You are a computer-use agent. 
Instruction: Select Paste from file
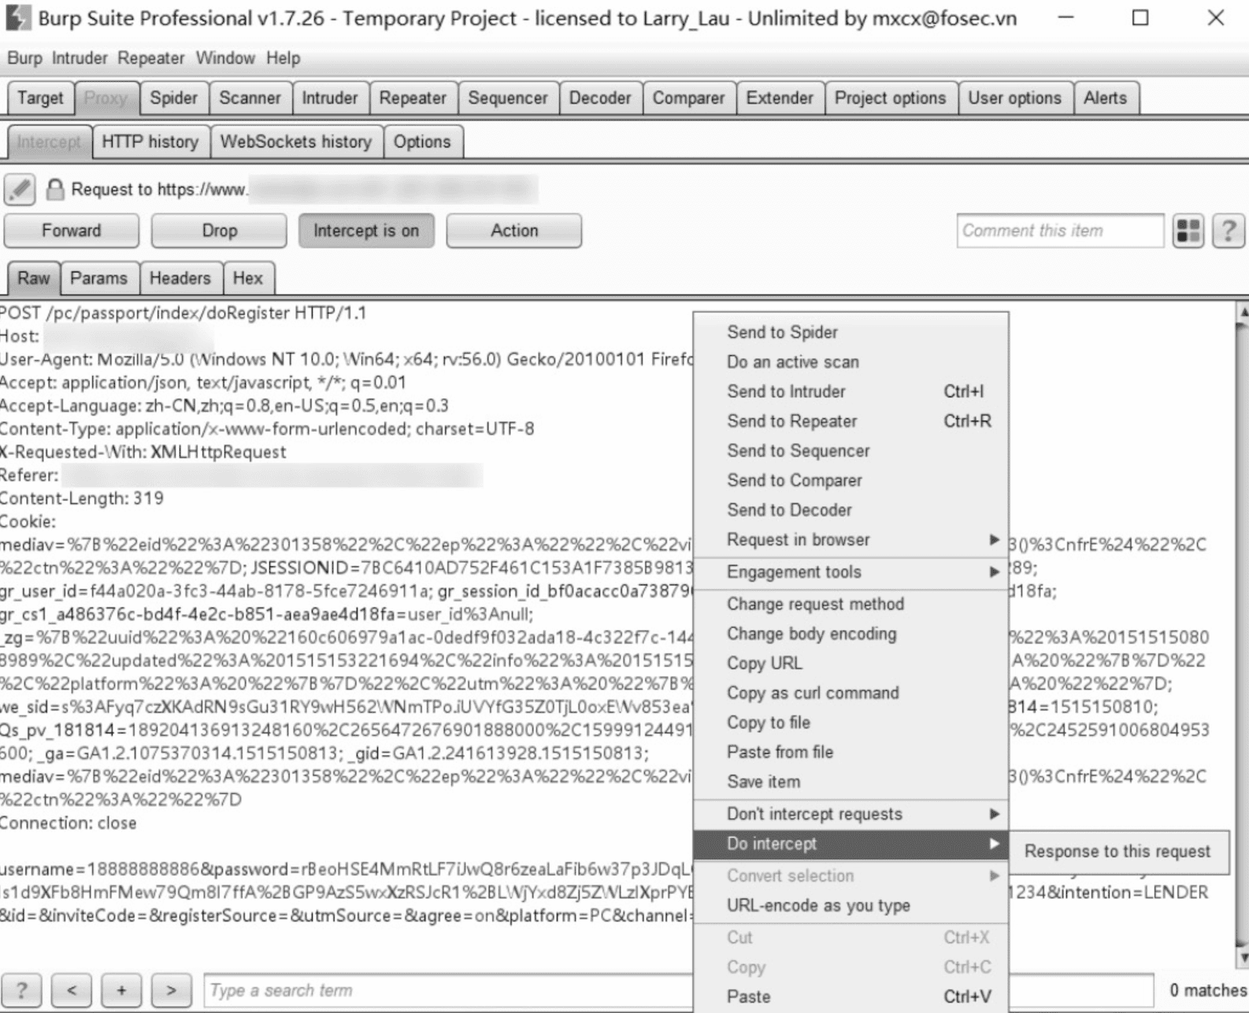point(851,752)
